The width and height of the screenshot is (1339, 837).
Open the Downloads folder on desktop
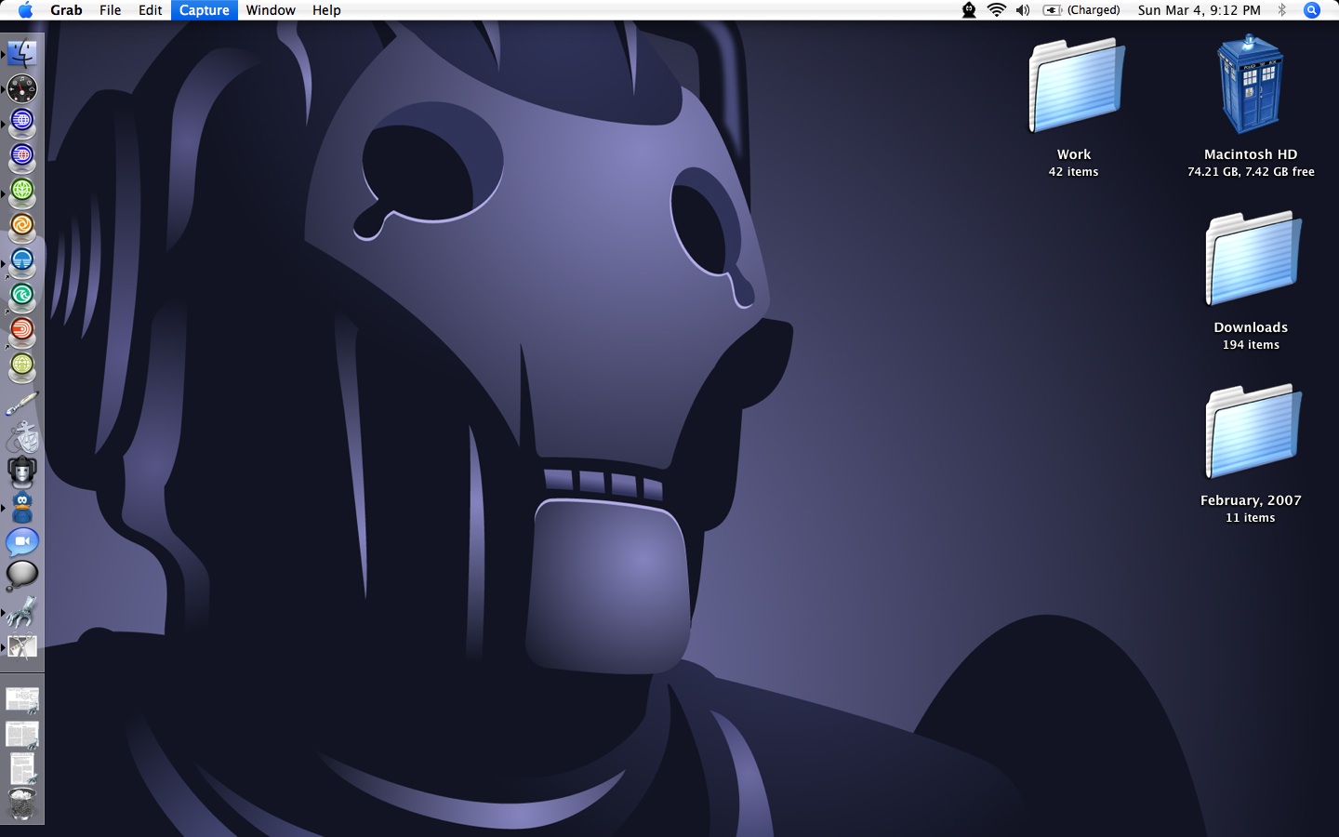(x=1253, y=259)
